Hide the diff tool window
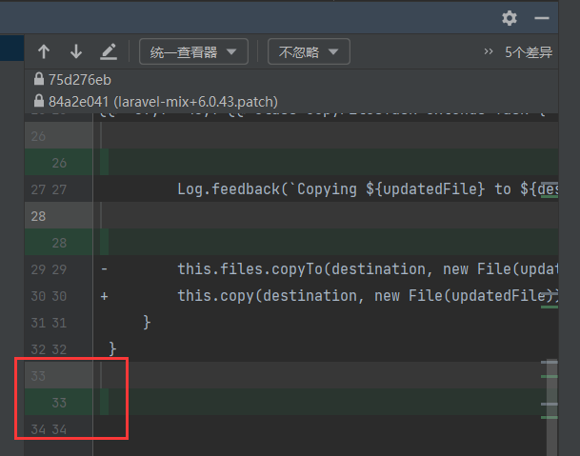Image resolution: width=580 pixels, height=456 pixels. 542,17
